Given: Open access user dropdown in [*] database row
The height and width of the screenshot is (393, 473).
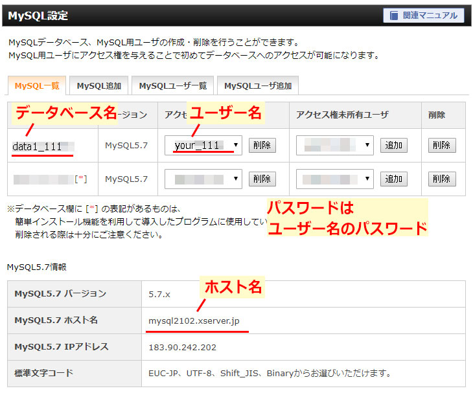Looking at the screenshot, I should tap(203, 179).
